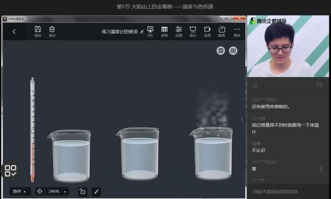Toggle the unlock padlock icon
This screenshot has height=199, width=331.
point(82,192)
